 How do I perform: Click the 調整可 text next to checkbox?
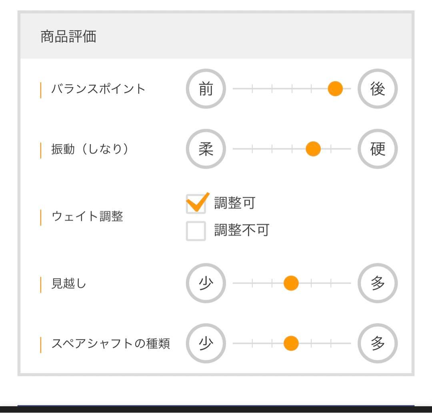[x=234, y=204]
